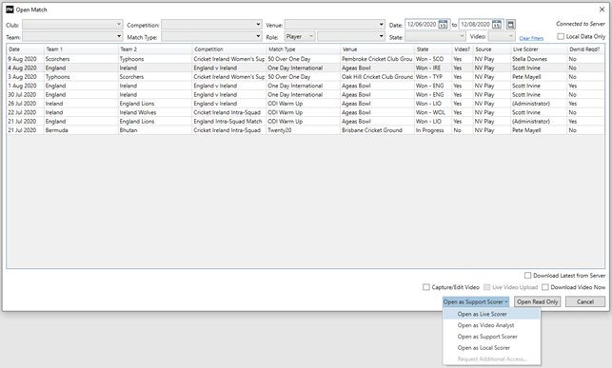Click the From date field 12/06/2020
Image resolution: width=612 pixels, height=368 pixels.
(x=422, y=24)
